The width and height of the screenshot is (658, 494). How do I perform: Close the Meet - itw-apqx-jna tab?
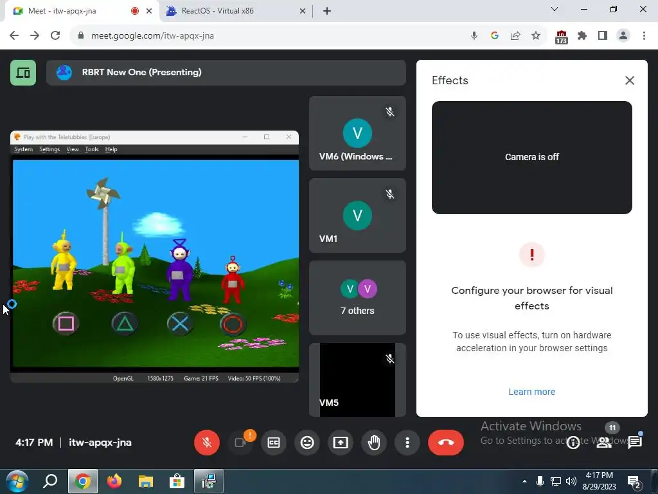149,12
